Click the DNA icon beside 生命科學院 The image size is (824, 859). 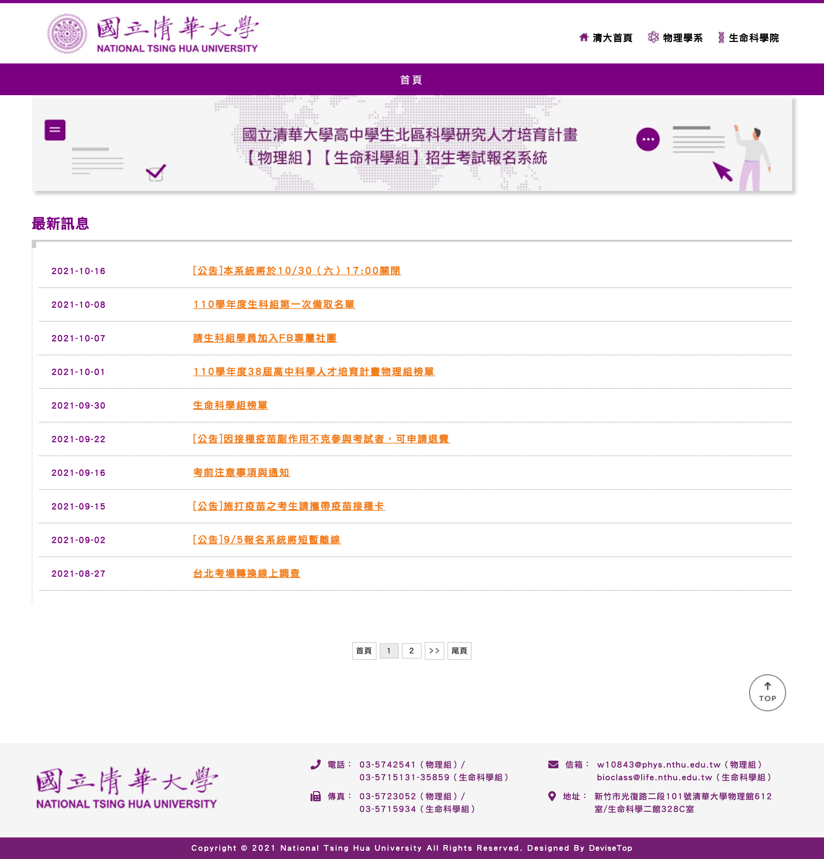721,38
